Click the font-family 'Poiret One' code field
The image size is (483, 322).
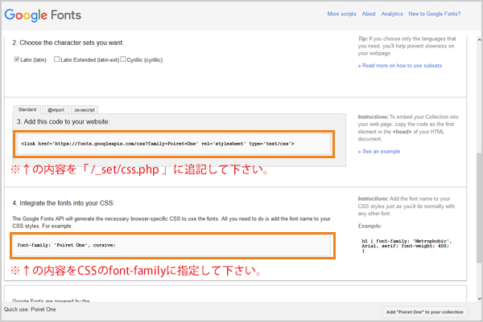click(172, 245)
